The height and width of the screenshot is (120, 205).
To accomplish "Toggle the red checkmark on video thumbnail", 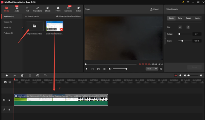I will point(62,29).
